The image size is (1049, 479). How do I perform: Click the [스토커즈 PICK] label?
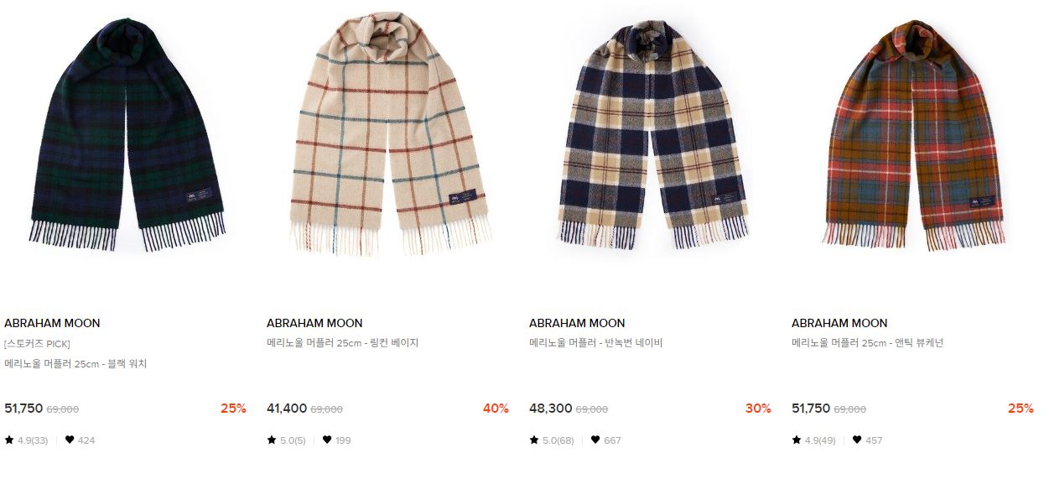[x=37, y=344]
